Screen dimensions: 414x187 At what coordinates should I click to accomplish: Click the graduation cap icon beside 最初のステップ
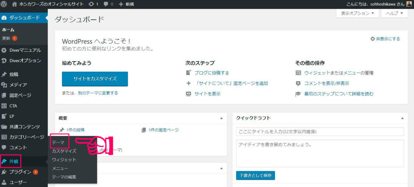coord(298,94)
